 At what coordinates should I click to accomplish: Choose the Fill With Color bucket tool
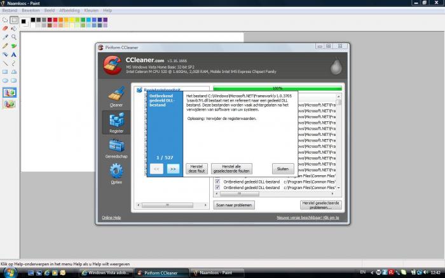click(x=14, y=29)
